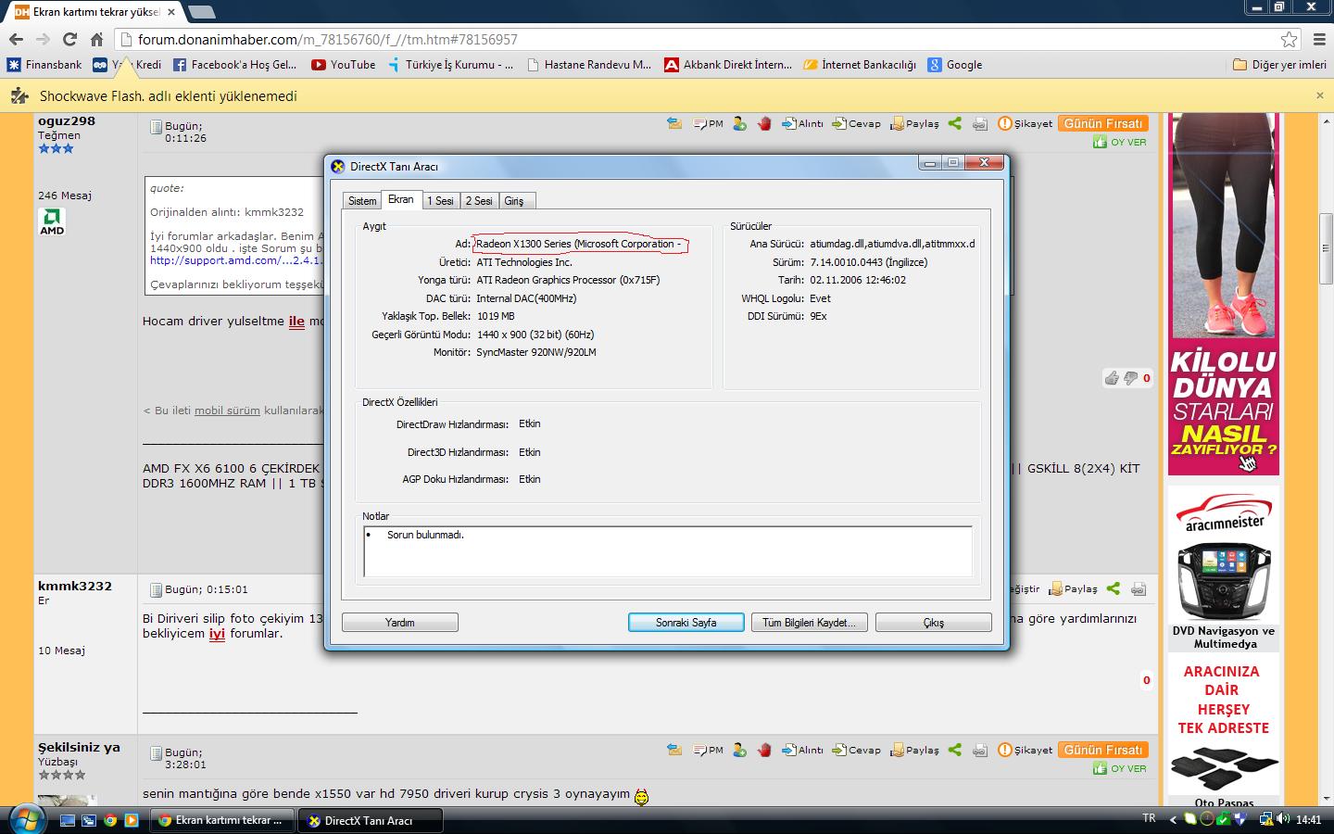Viewport: 1334px width, 834px height.
Task: Switch to Chrome taskbar window Ekran kartımı
Action: (x=222, y=820)
